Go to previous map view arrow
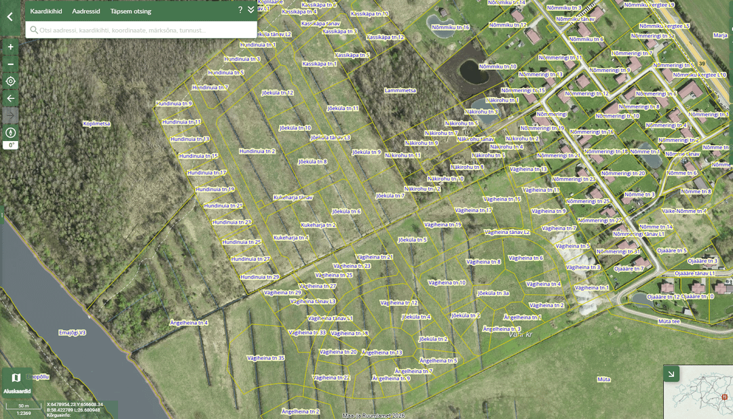Screen dimensions: 733x419 point(10,98)
